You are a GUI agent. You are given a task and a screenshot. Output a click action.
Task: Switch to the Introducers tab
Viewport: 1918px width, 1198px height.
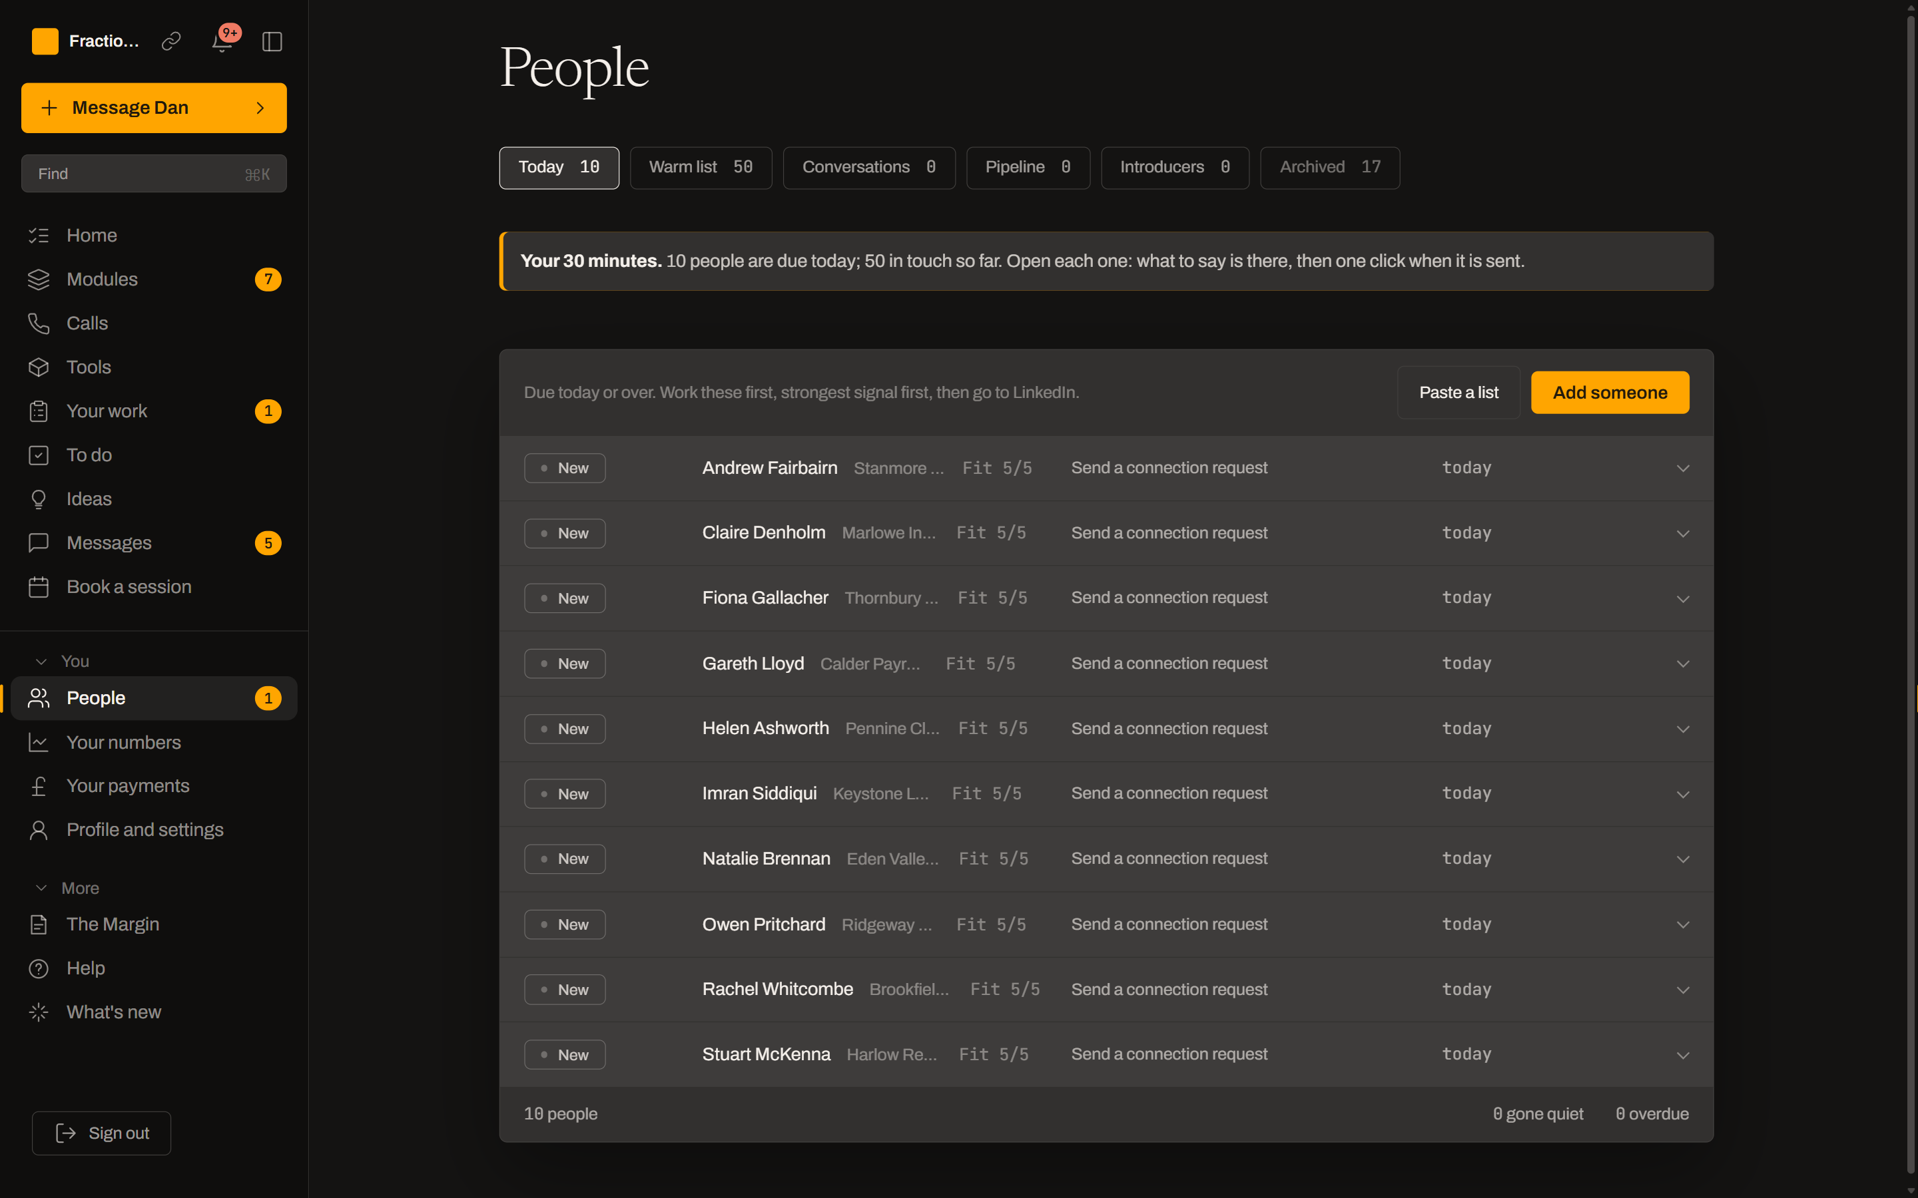click(1175, 167)
